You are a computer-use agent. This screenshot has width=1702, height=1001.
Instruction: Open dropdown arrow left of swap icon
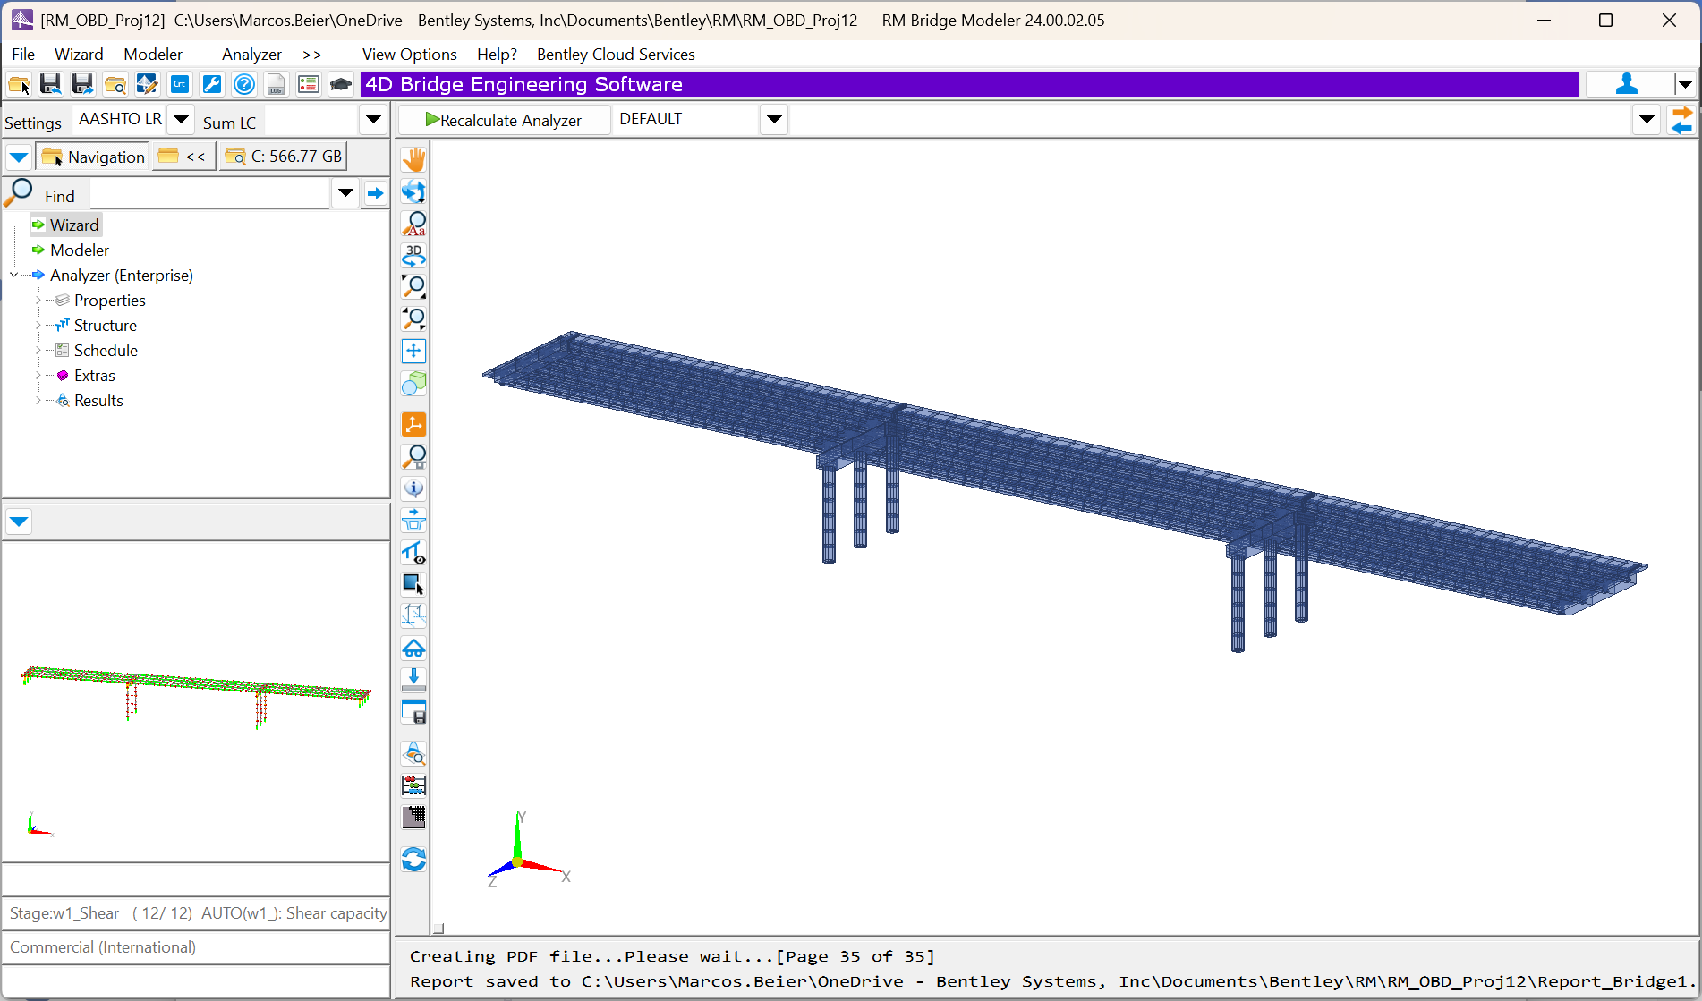1647,120
